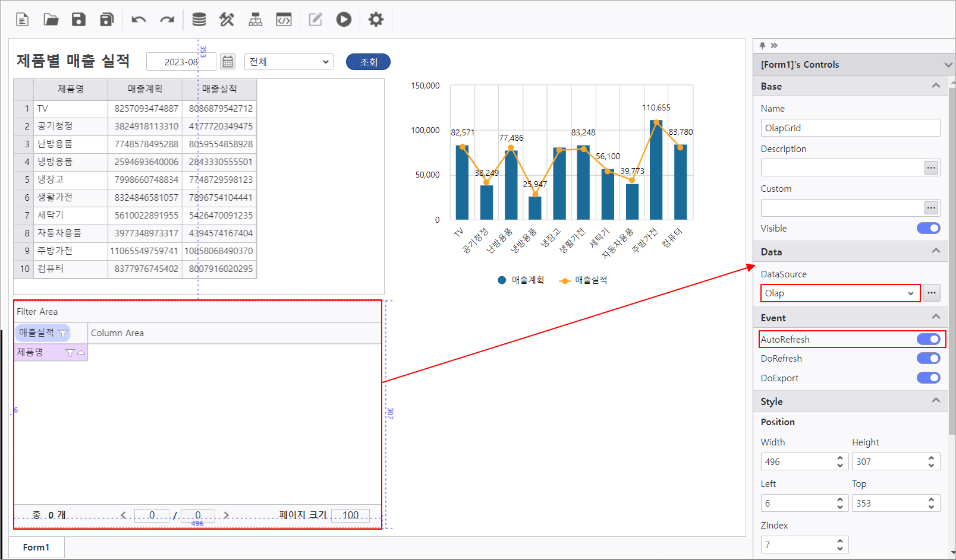Click the 조회 search button

coord(368,62)
